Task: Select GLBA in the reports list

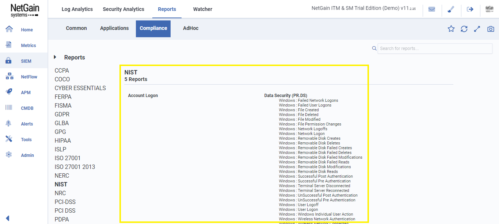Action: coord(62,123)
